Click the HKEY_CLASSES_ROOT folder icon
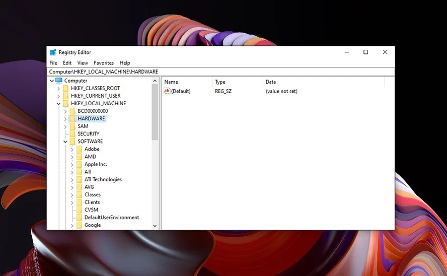 coord(65,88)
